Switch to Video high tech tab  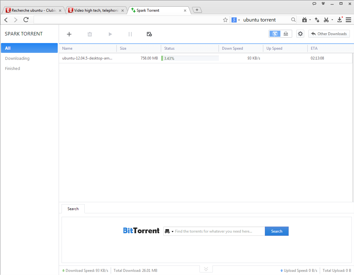click(x=96, y=10)
